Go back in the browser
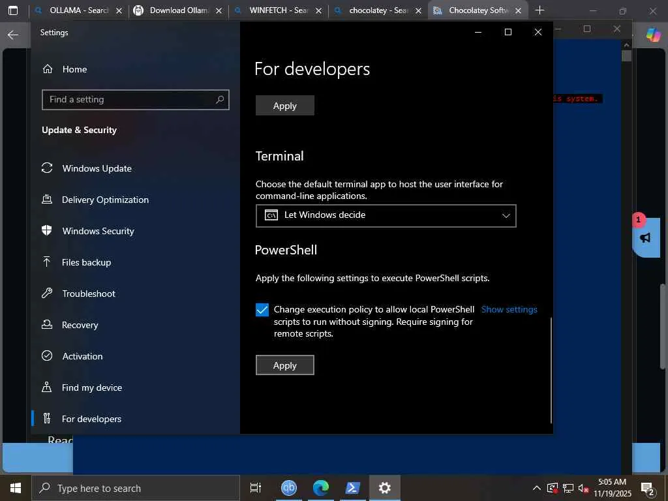 pos(13,35)
